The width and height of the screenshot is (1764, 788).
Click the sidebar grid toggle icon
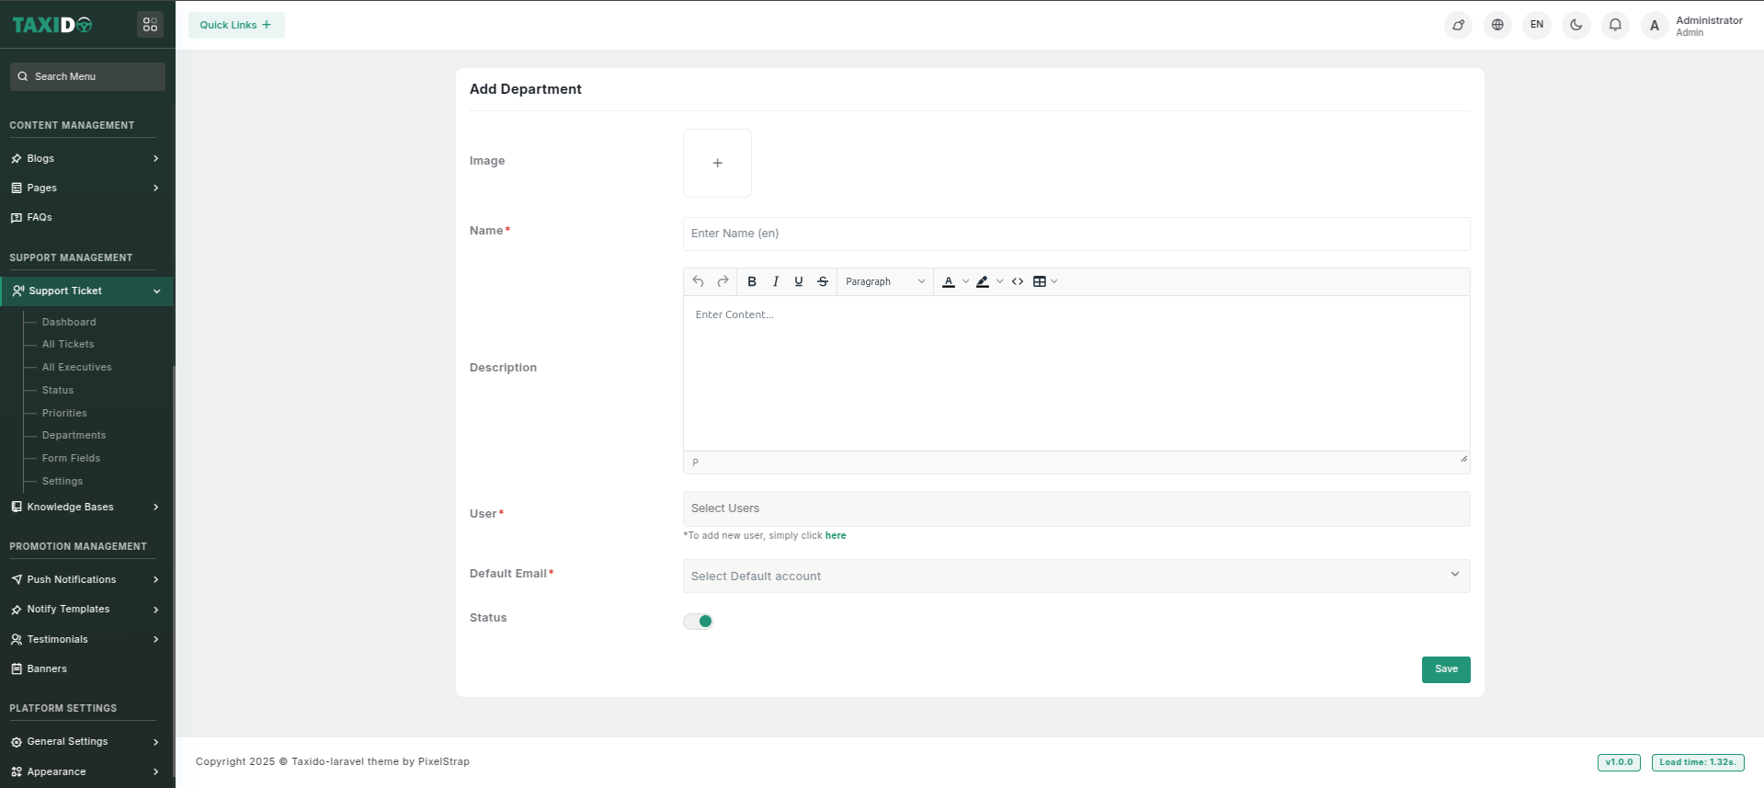point(150,25)
